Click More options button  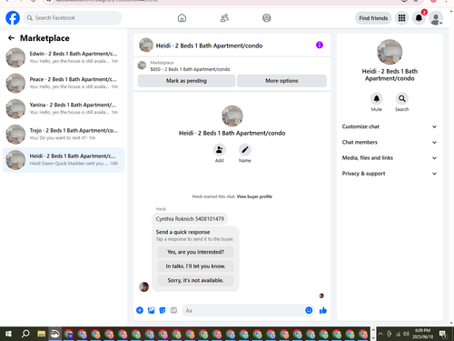281,81
